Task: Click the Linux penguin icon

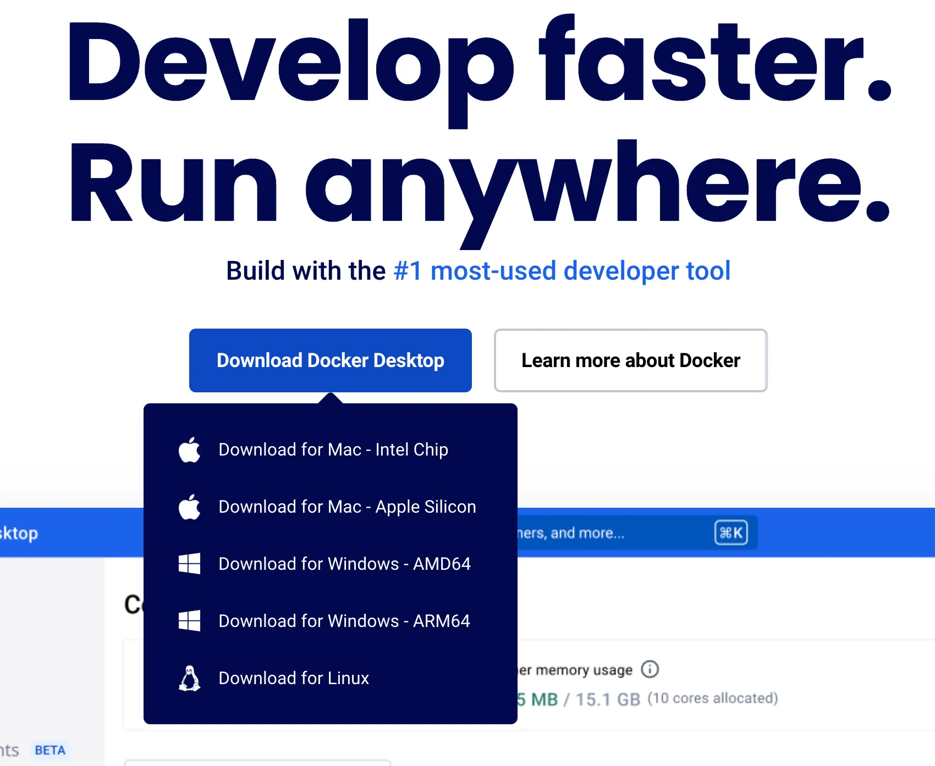Action: coord(189,678)
